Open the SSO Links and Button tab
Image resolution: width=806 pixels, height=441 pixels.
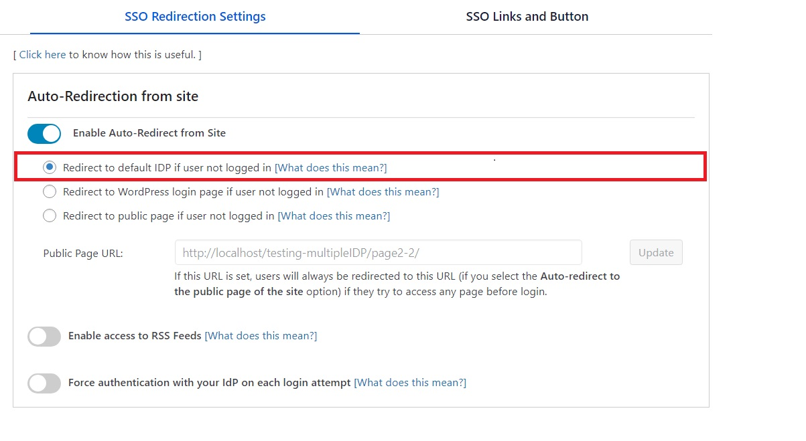[527, 17]
